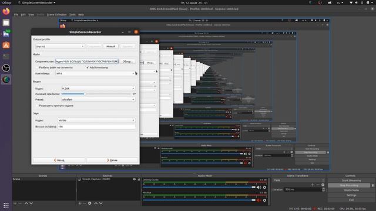Click the Constant rate factor slider
This screenshot has width=376, height=211.
pos(96,94)
